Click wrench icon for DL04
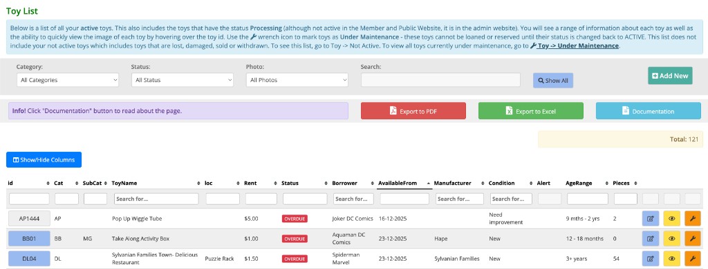 [x=692, y=258]
